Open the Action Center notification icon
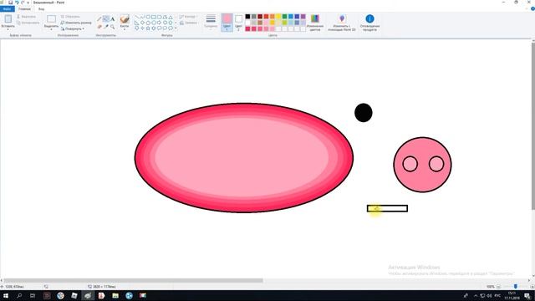Screen dimensions: 535x301 pyautogui.click(x=527, y=295)
